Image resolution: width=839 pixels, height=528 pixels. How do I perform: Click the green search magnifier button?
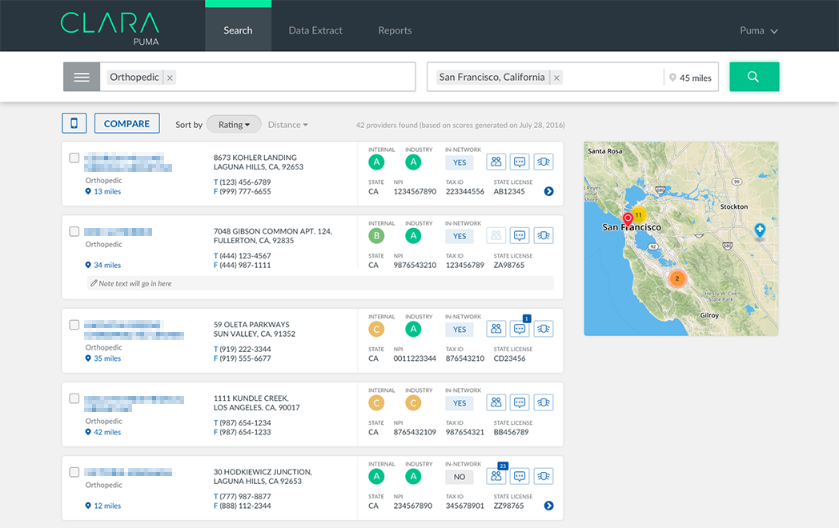[x=754, y=77]
